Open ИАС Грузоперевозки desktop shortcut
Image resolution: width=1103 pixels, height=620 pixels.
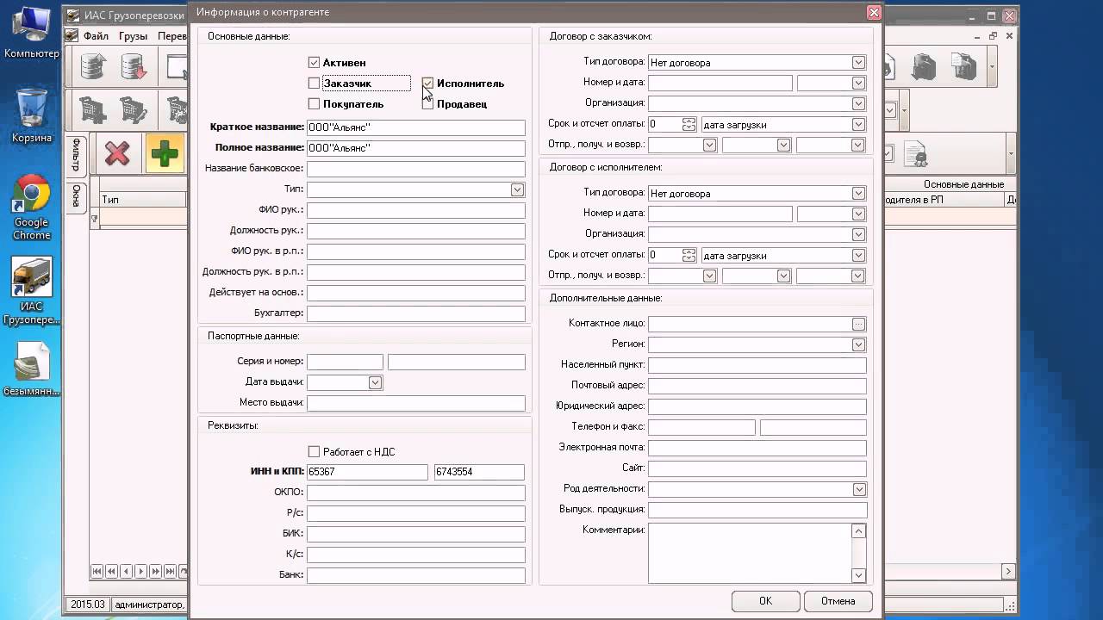click(x=32, y=291)
